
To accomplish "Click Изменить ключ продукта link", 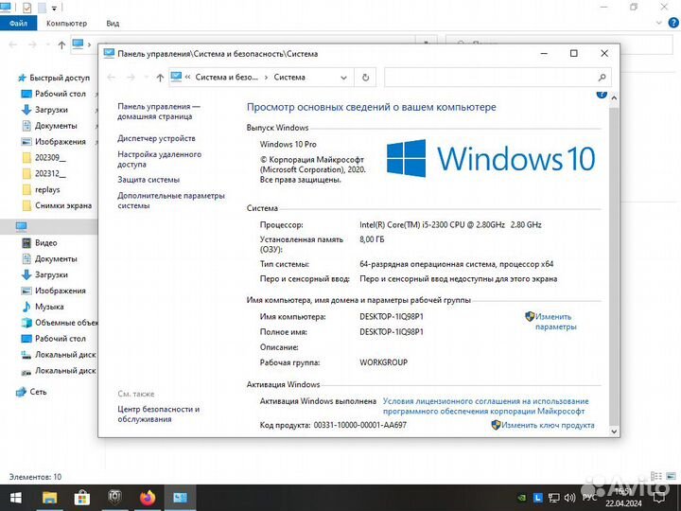I will pos(549,426).
